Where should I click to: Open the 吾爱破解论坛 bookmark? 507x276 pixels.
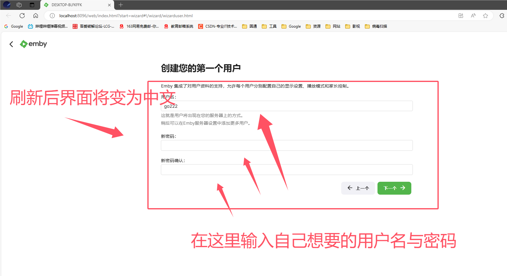coord(93,26)
